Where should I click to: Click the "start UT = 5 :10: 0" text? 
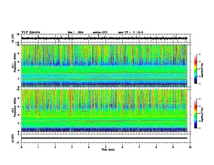point(131,32)
